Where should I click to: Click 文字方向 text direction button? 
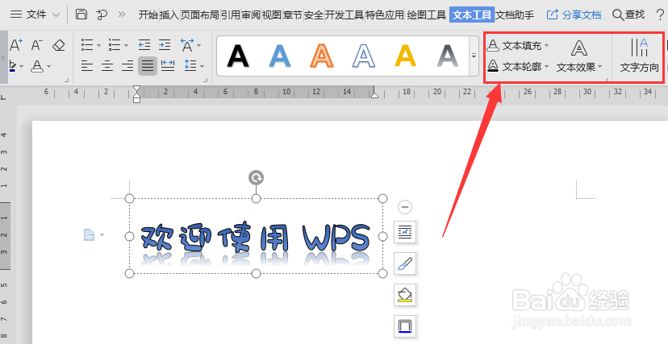coord(639,56)
